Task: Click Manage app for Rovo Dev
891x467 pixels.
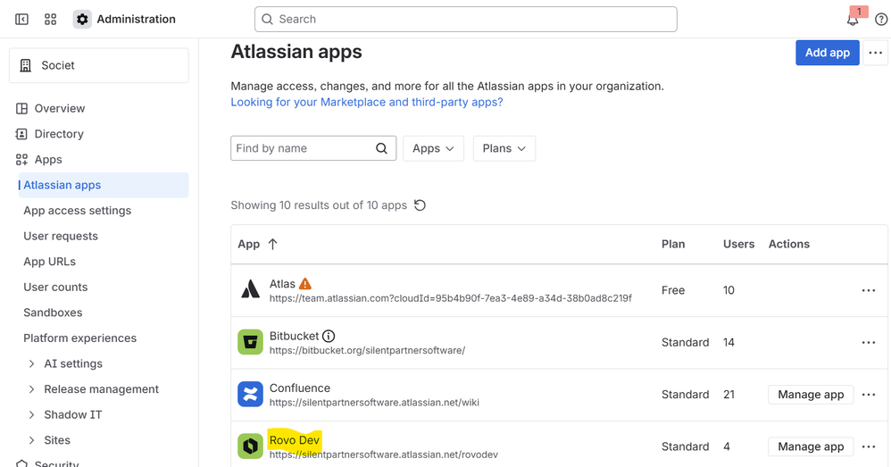Action: coord(811,447)
